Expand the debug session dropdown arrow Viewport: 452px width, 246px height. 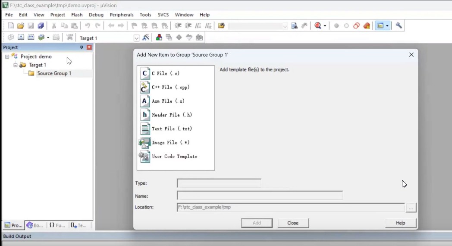point(325,26)
